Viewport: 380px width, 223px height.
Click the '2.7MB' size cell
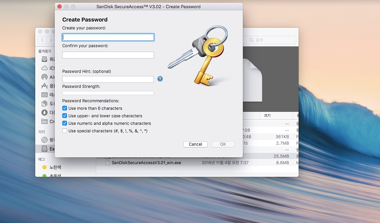click(x=282, y=143)
